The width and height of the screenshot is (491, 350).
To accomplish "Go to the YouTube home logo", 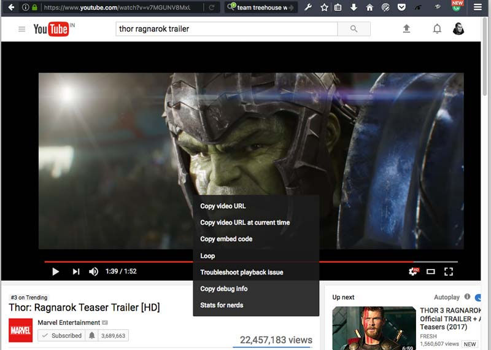I will (x=52, y=29).
